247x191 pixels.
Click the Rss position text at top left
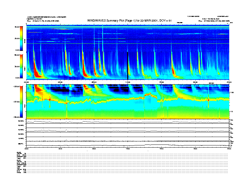click(x=43, y=21)
